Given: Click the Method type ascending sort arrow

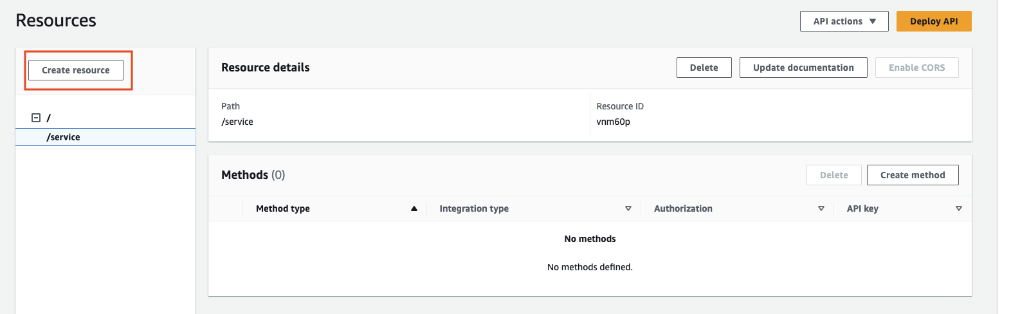Looking at the screenshot, I should pos(414,208).
